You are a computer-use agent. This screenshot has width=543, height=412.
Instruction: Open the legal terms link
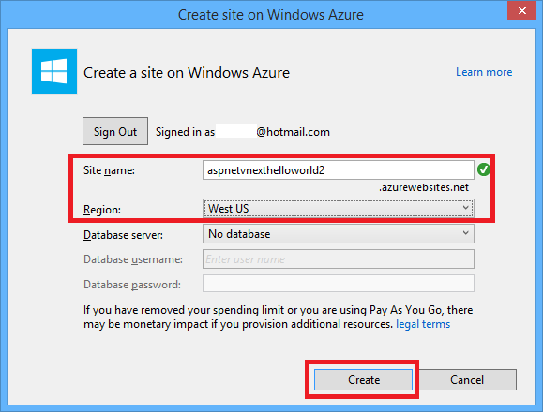pos(423,324)
